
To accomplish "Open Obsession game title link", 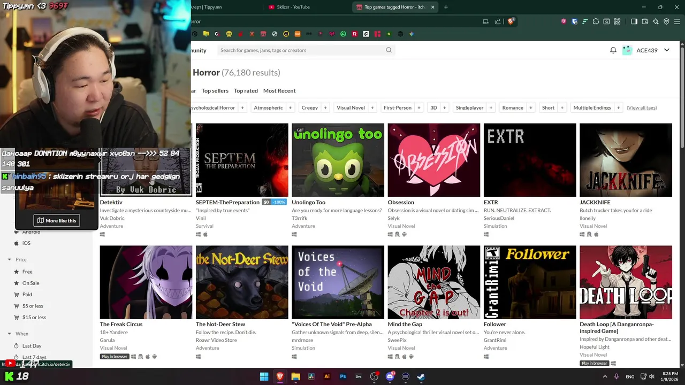I will coord(401,202).
